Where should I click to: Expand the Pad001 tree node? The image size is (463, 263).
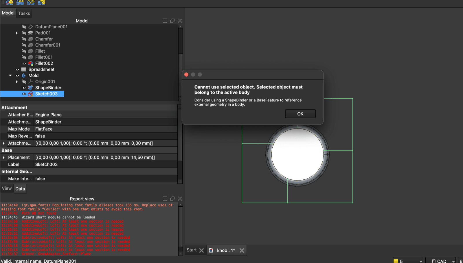click(x=17, y=33)
